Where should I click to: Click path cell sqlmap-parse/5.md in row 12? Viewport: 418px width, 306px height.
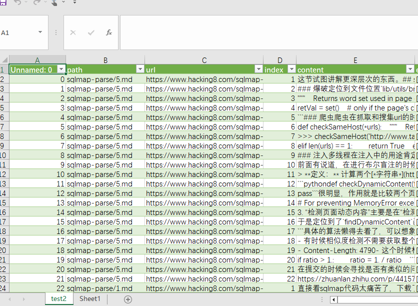[x=105, y=174]
